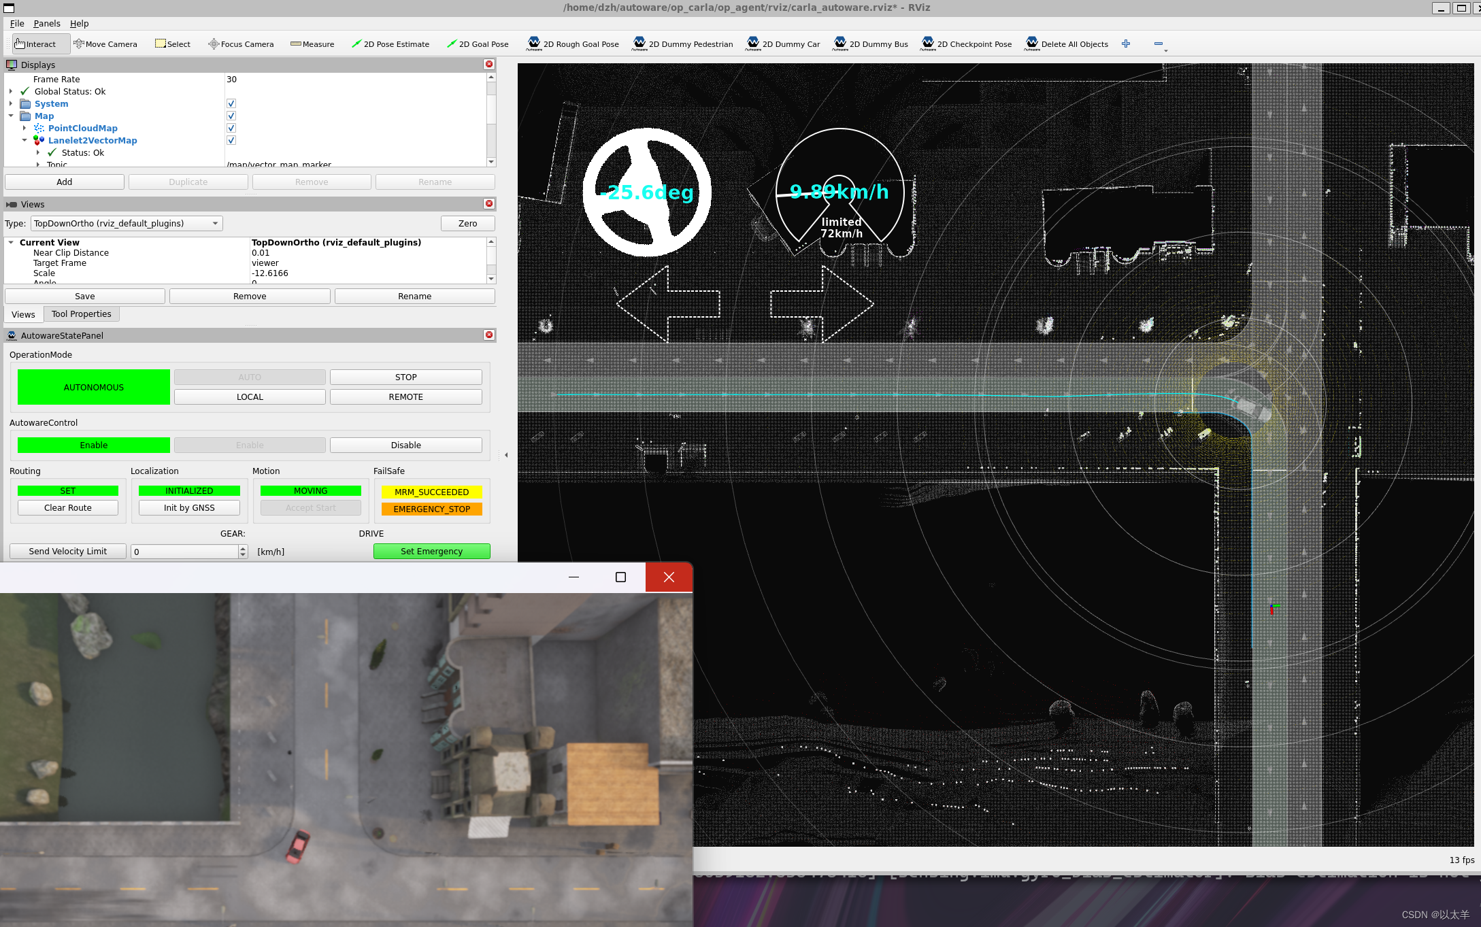Click the Displays panel scrollbar down arrow

tap(491, 162)
